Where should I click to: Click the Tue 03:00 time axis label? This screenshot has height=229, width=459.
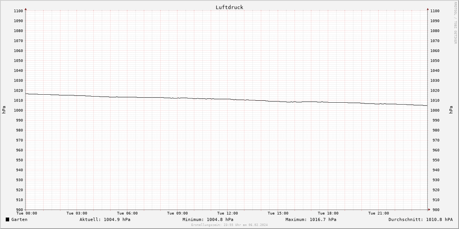[77, 213]
